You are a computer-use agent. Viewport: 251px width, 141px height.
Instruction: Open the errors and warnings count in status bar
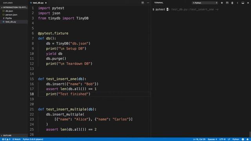6,139
